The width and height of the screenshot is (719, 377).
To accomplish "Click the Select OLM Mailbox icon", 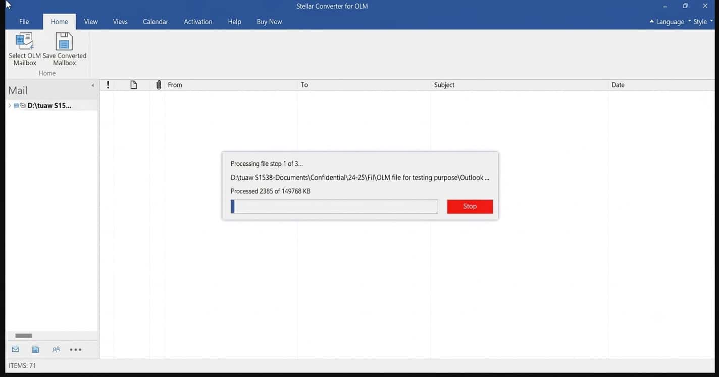I will 25,41.
